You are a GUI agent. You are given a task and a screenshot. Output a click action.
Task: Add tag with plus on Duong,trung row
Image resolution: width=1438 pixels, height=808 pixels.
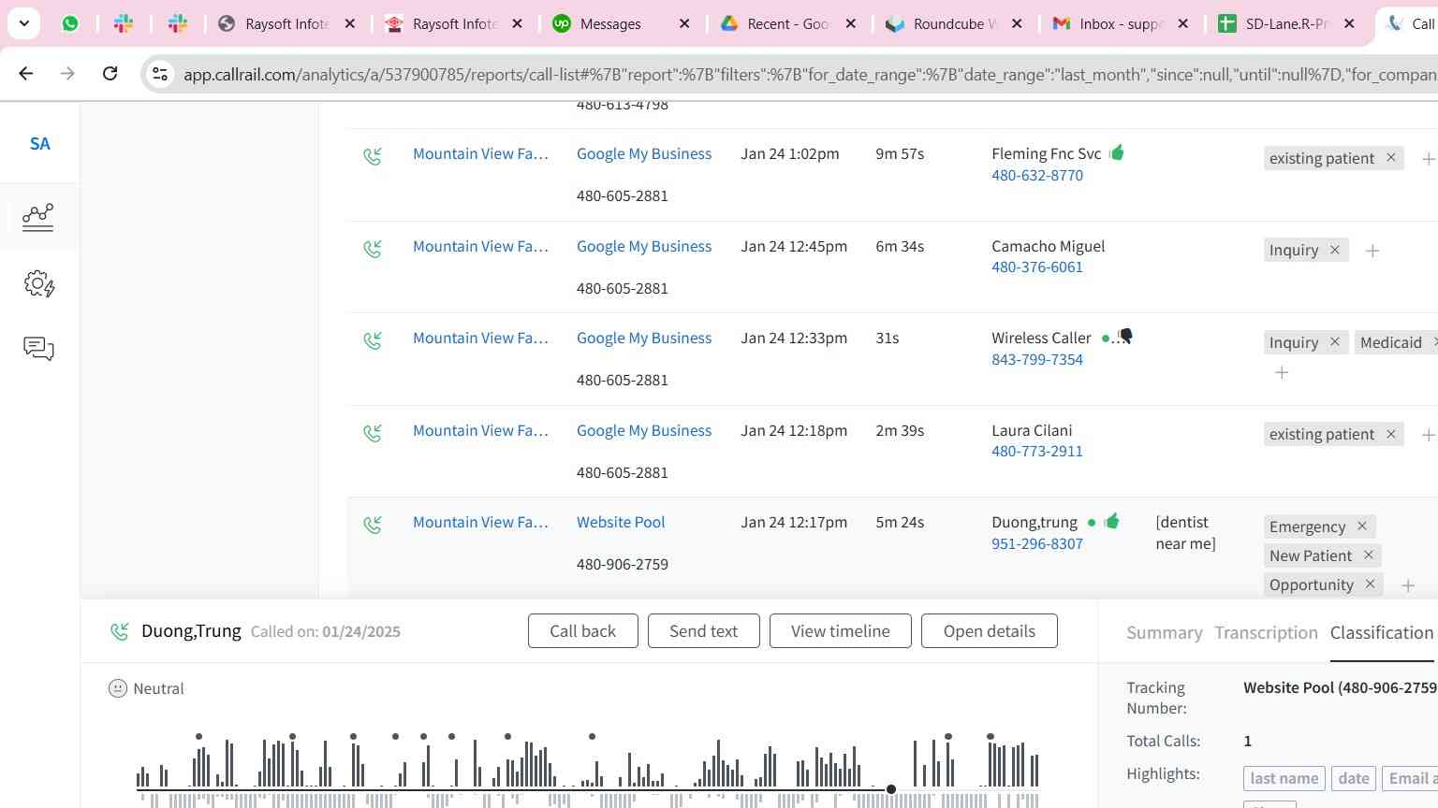click(x=1407, y=585)
